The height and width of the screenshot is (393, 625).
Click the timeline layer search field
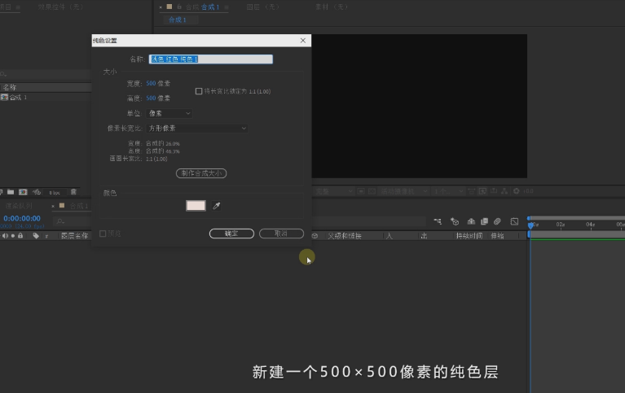click(x=72, y=221)
